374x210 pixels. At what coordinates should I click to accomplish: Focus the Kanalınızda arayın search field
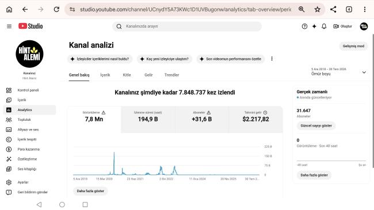point(187,26)
